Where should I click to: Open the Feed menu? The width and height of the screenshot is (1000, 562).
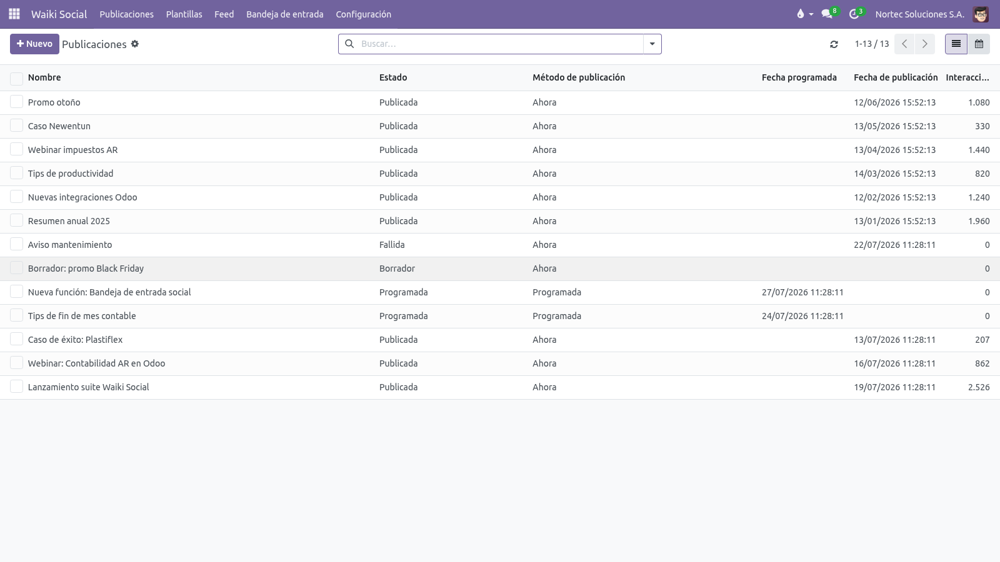224,14
